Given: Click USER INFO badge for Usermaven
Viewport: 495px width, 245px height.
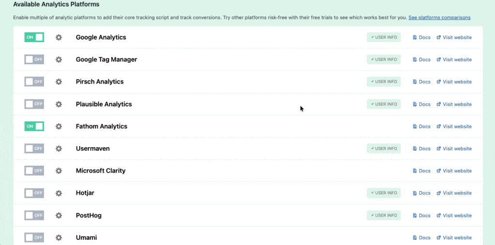Looking at the screenshot, I should click(383, 148).
